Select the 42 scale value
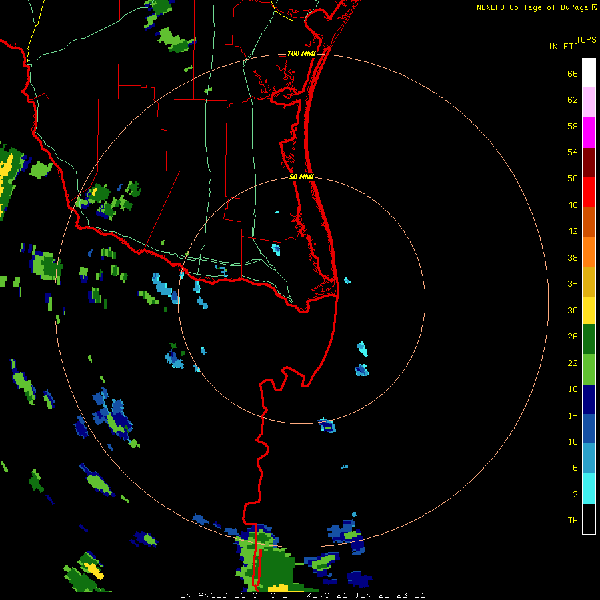Image resolution: width=600 pixels, height=600 pixels. point(573,231)
